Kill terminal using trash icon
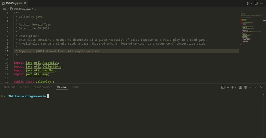This screenshot has height=138, width=266. pos(246,87)
